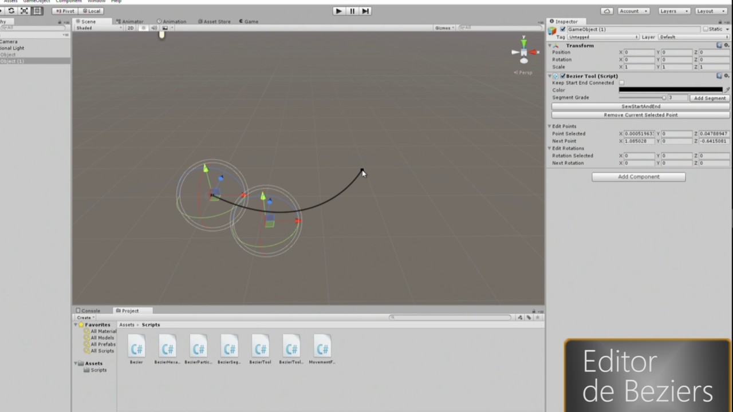The width and height of the screenshot is (733, 412).
Task: Open the Gizmos dropdown
Action: (444, 28)
